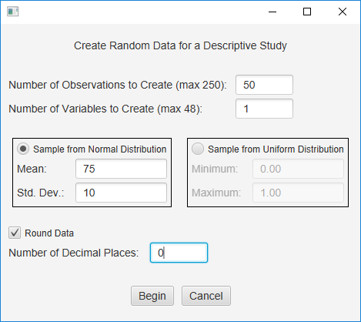Click the Number of Decimal Places label
The height and width of the screenshot is (322, 361).
pyautogui.click(x=74, y=253)
